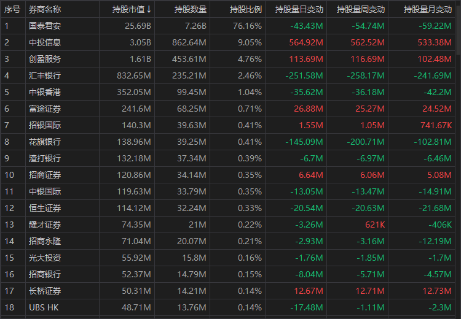Select broker 富途证券
The width and height of the screenshot is (461, 319).
(45, 109)
